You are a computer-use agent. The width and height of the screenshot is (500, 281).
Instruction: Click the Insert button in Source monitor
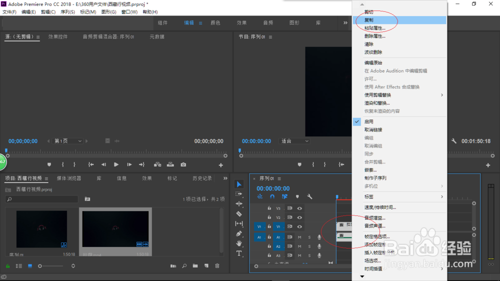click(x=157, y=164)
